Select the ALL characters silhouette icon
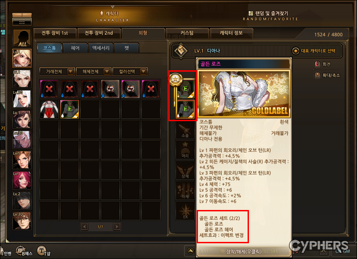 click(22, 38)
